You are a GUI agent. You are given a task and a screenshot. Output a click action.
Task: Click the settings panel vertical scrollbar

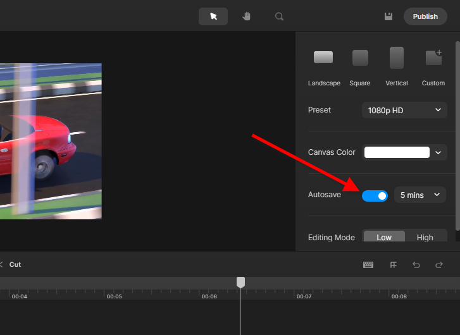pos(457,136)
